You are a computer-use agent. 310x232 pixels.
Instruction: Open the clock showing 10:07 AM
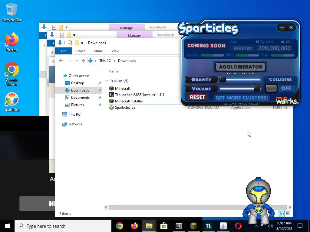point(284,226)
